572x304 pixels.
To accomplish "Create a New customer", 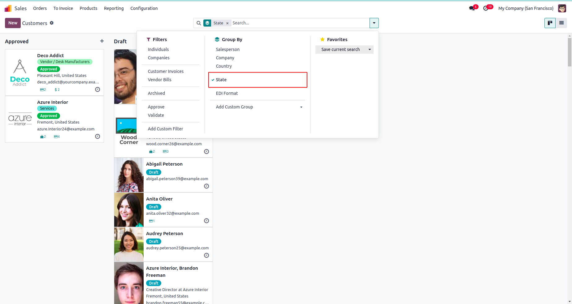I will pyautogui.click(x=13, y=23).
